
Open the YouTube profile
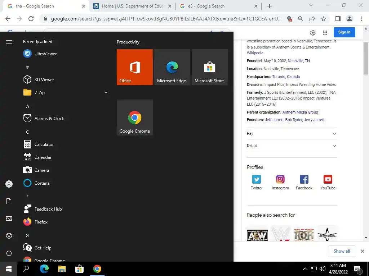pos(328,182)
